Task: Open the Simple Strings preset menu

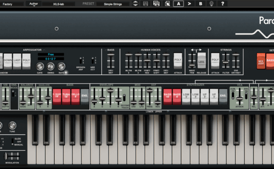Action: 113,4
